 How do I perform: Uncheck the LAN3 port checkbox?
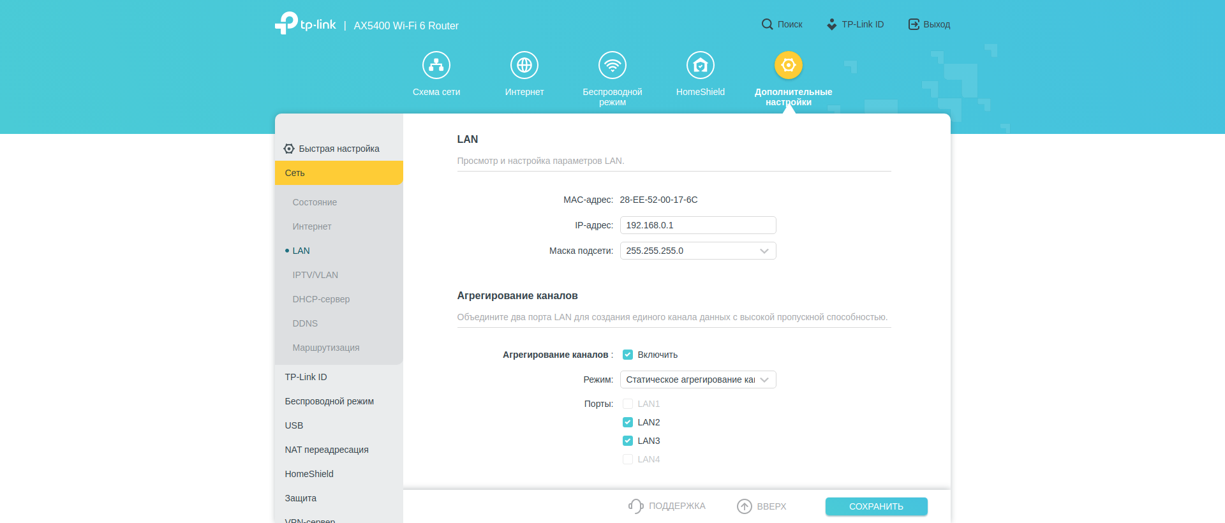(x=628, y=441)
